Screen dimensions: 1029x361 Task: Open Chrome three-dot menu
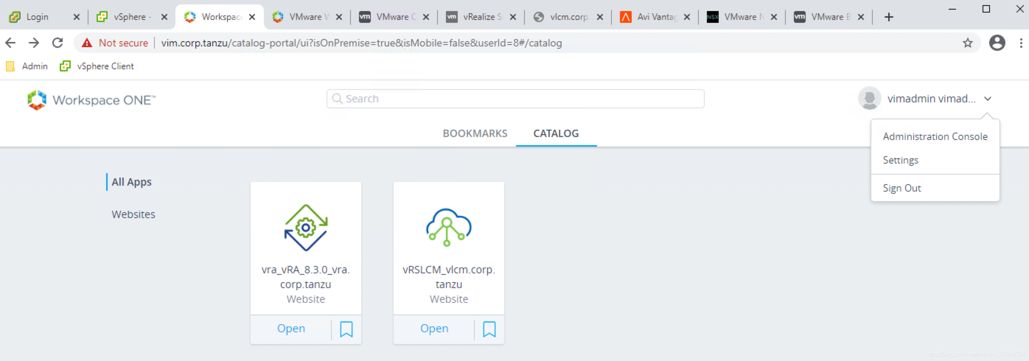(x=1021, y=43)
